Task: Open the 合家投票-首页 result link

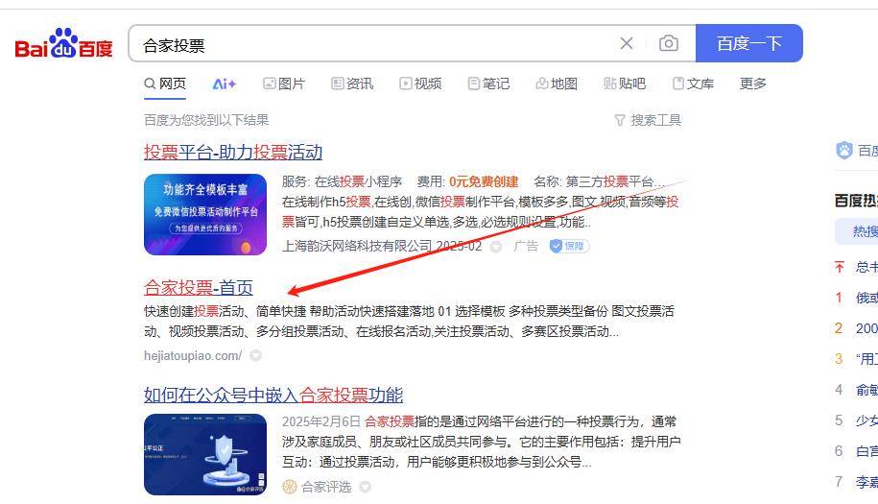Action: (199, 287)
